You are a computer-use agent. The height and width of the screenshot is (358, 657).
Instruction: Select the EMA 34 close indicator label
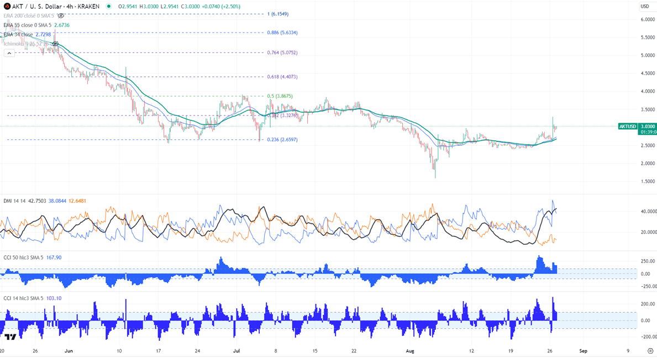click(18, 34)
